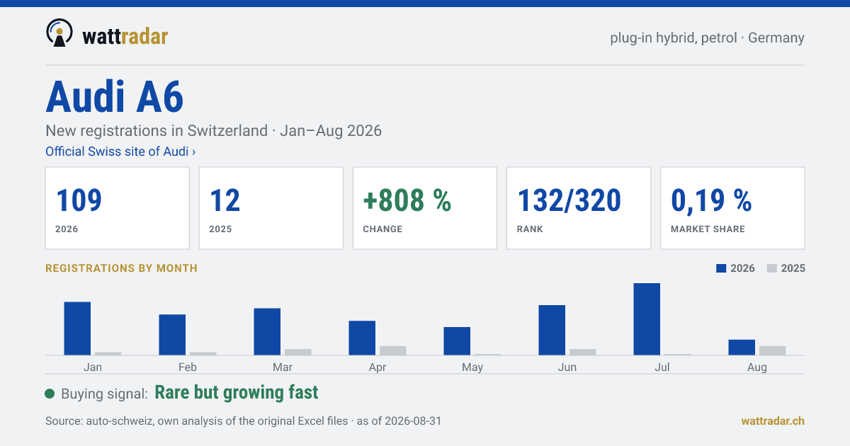Select the 12 registrations 2025 card
The width and height of the screenshot is (850, 446).
(271, 208)
